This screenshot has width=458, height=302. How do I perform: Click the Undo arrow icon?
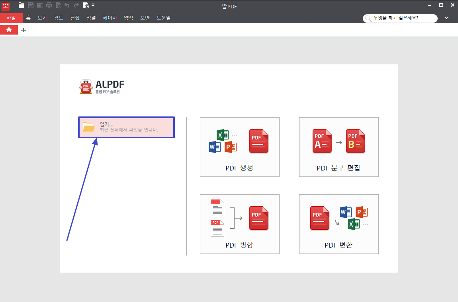pos(67,5)
